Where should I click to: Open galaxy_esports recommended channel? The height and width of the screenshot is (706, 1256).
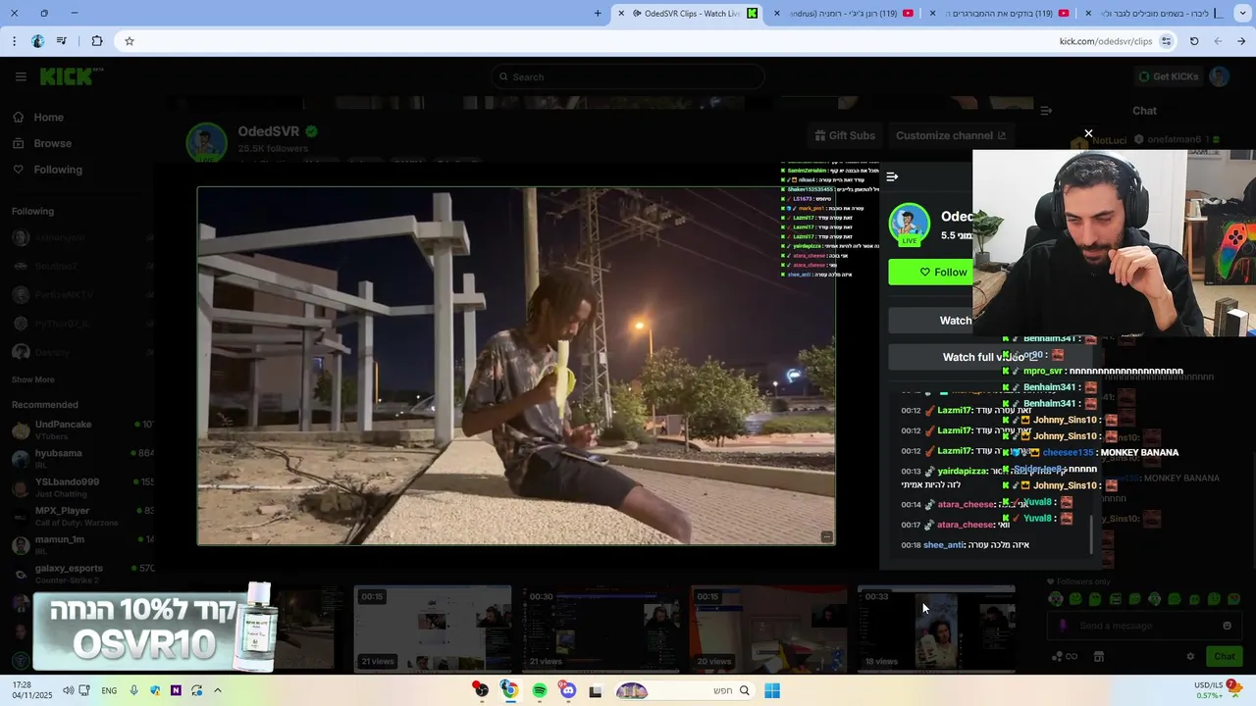82,573
